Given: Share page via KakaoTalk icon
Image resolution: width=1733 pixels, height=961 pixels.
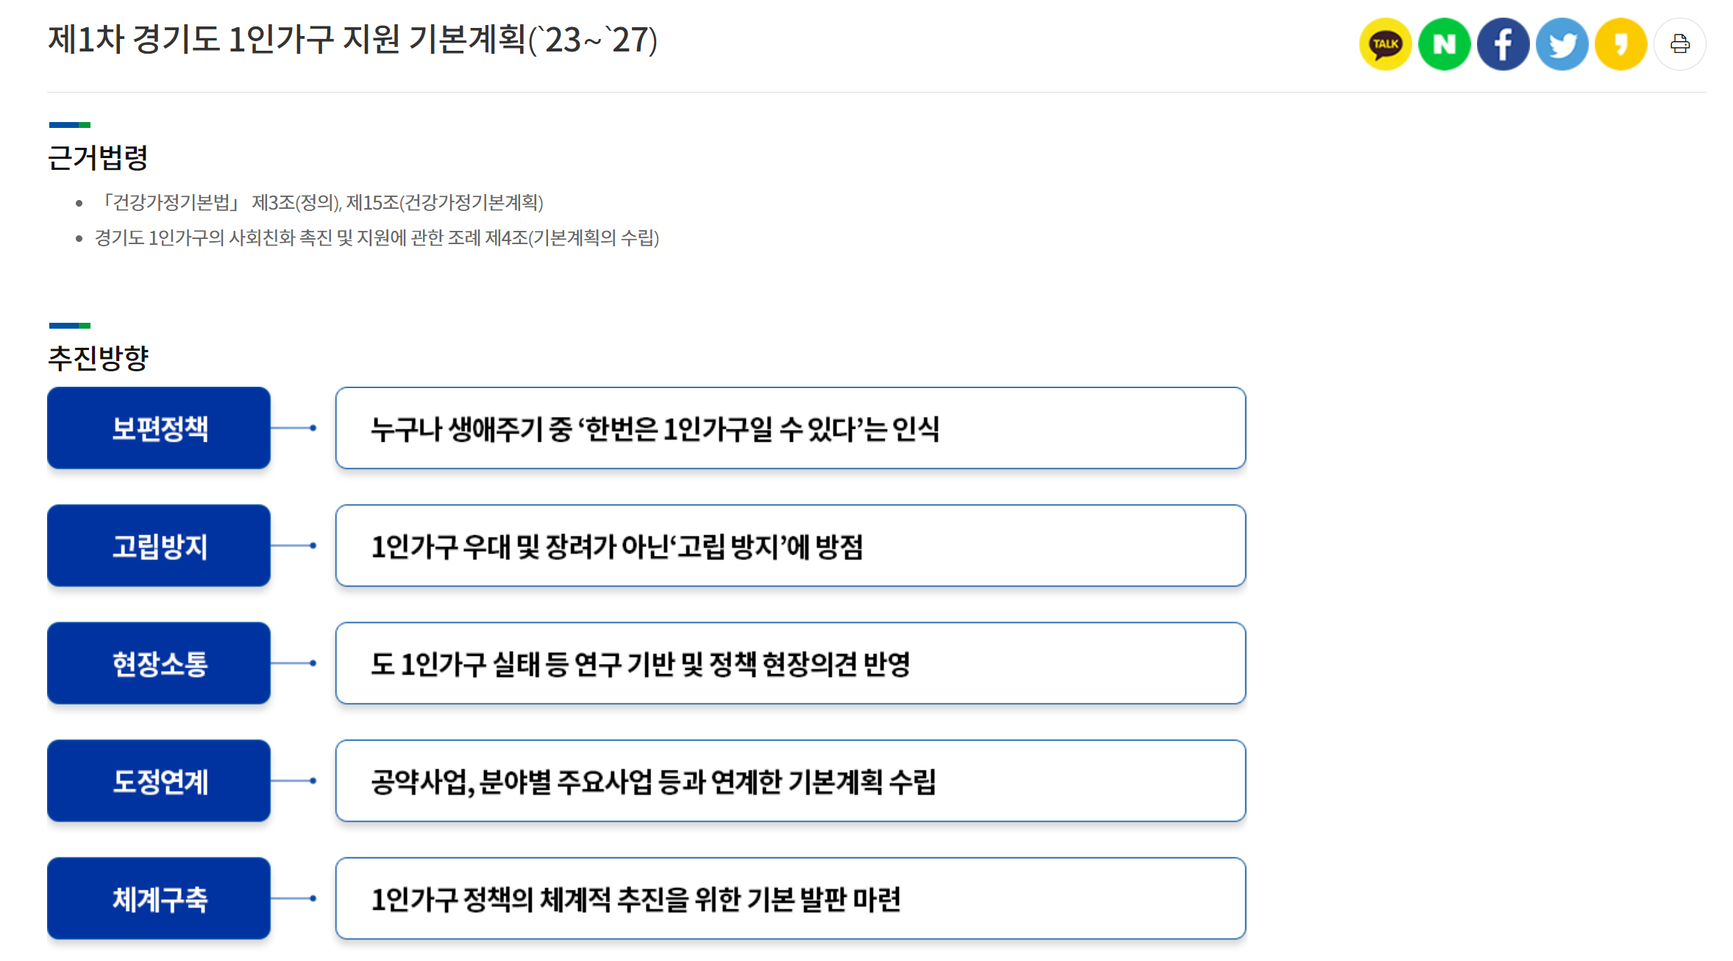Looking at the screenshot, I should pos(1385,44).
